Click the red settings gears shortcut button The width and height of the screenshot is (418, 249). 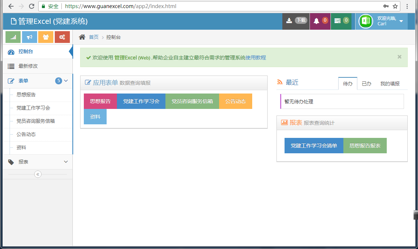tap(62, 37)
